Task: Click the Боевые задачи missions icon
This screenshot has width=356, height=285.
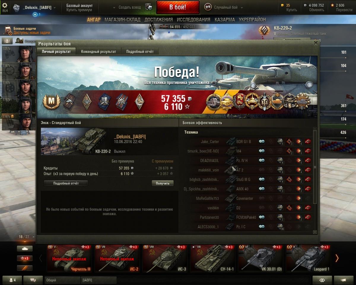Action: point(8,30)
